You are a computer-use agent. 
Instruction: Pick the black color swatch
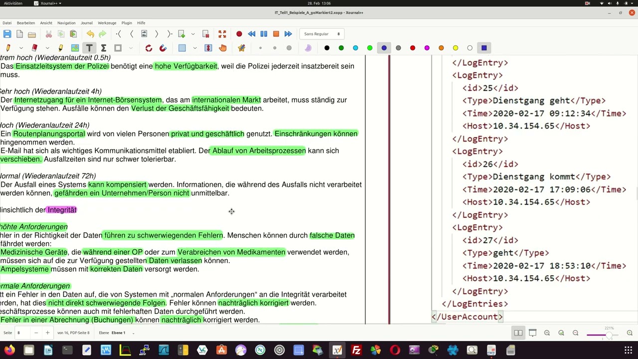(x=327, y=48)
